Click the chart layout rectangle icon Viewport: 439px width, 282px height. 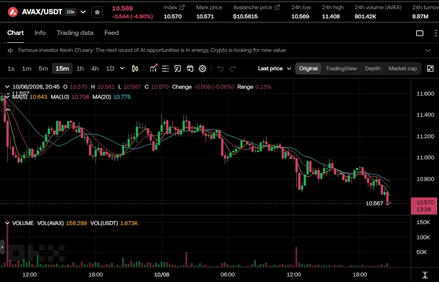point(420,33)
